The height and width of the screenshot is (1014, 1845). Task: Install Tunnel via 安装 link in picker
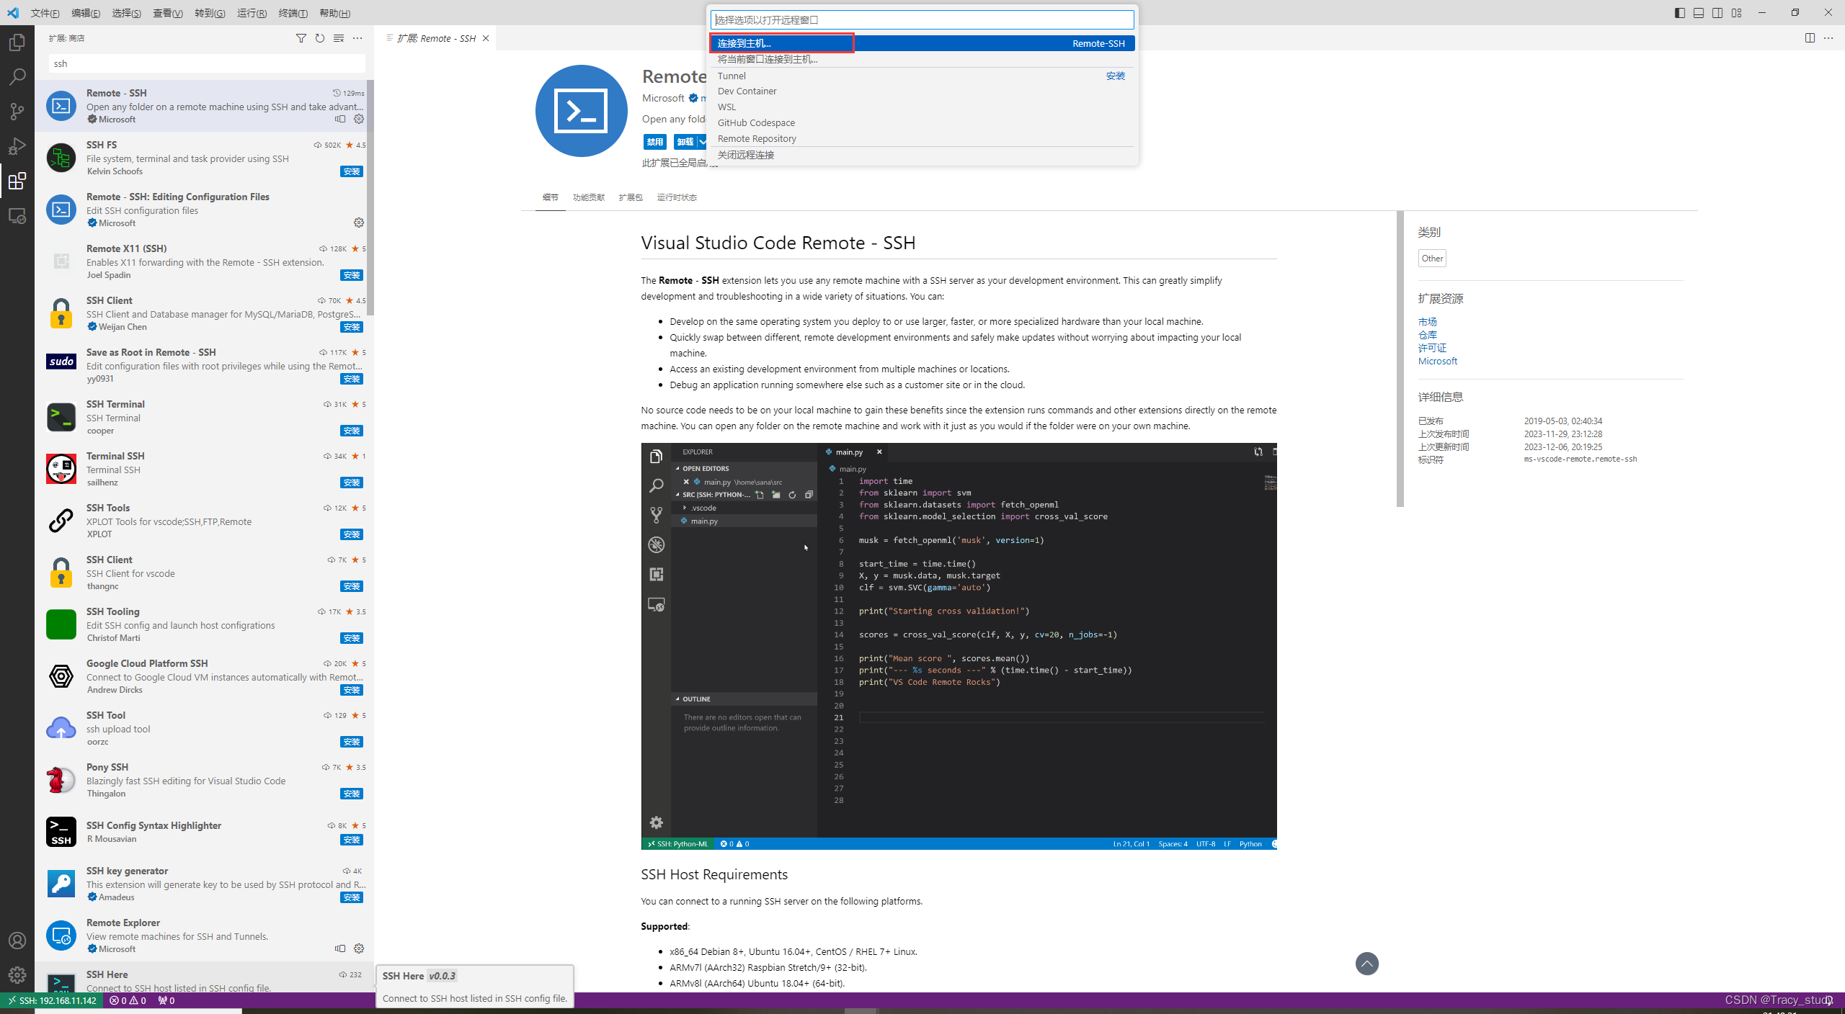[1116, 76]
